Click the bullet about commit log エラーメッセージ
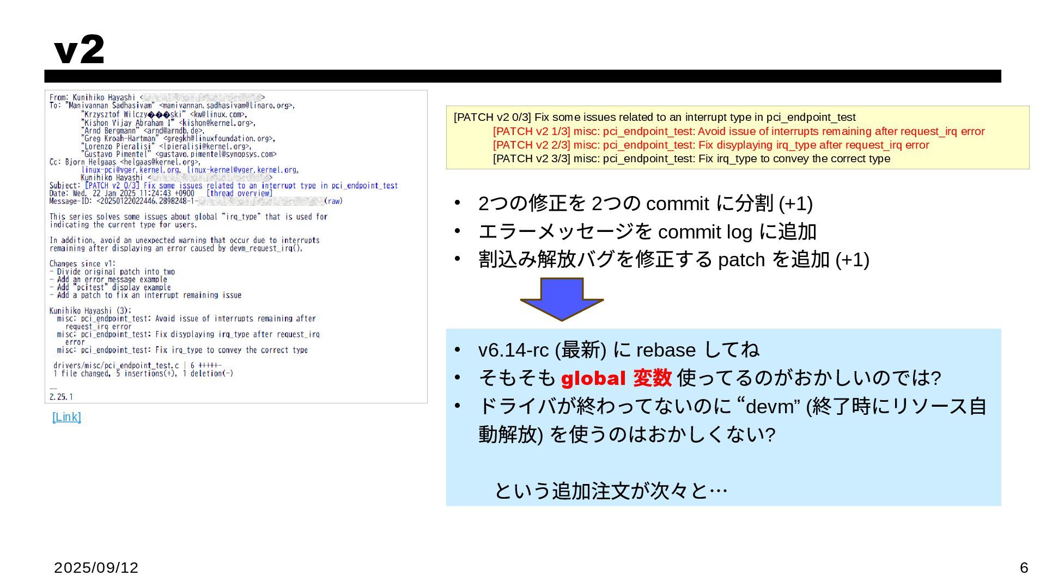 [x=647, y=232]
